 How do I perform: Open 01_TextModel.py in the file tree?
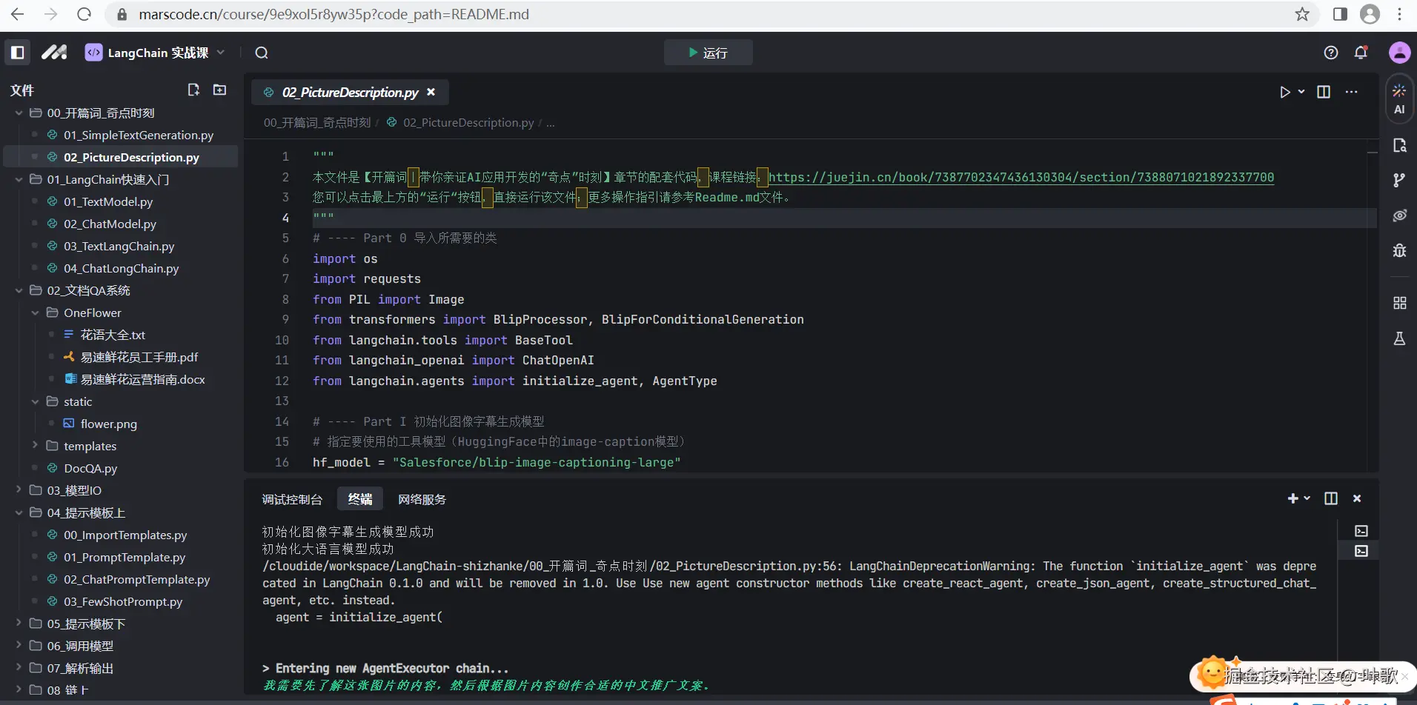coord(108,201)
